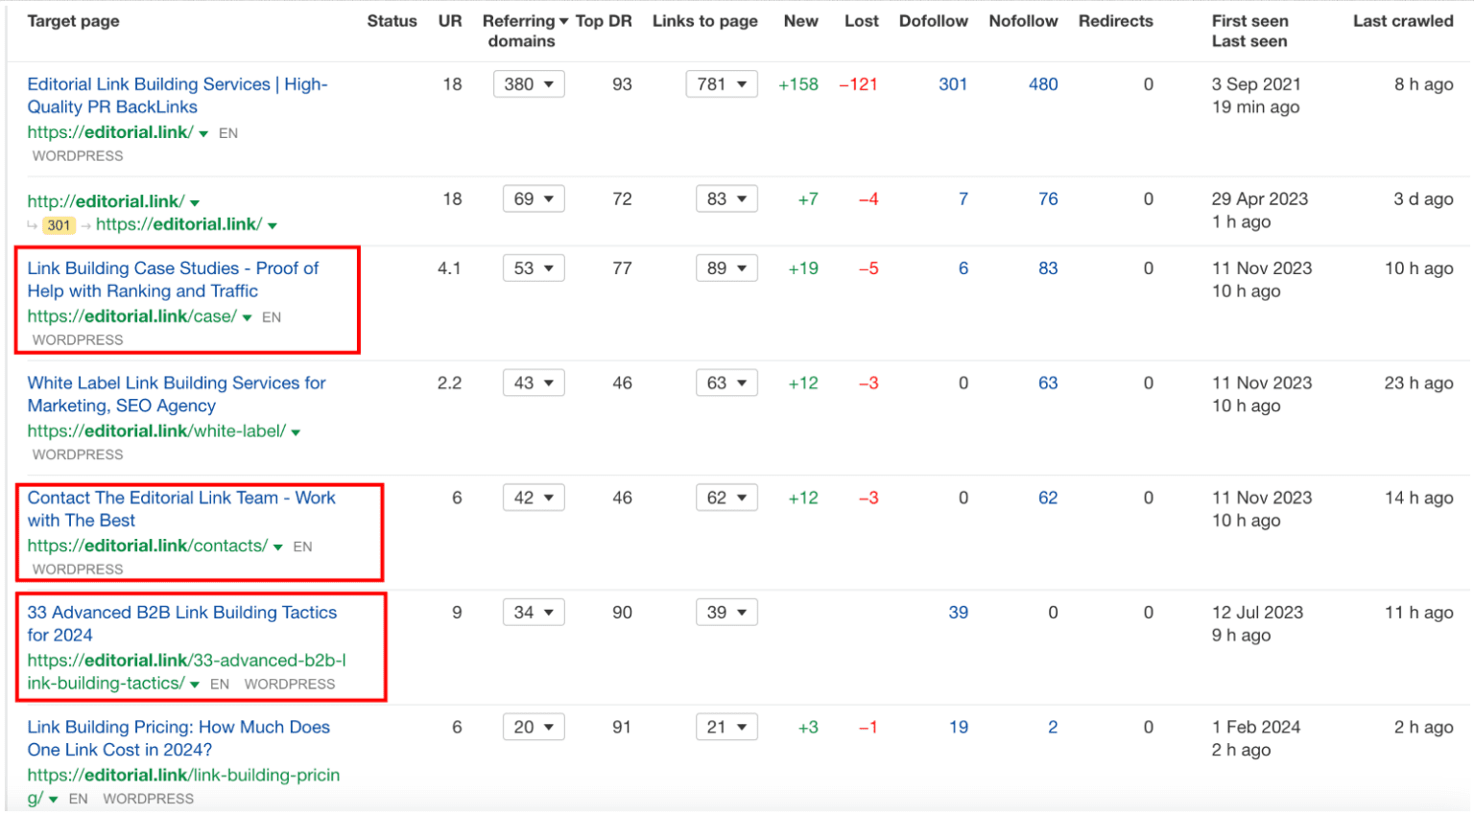Open the 380 referring domains dropdown
Viewport: 1474px width, 814px height.
[x=529, y=84]
